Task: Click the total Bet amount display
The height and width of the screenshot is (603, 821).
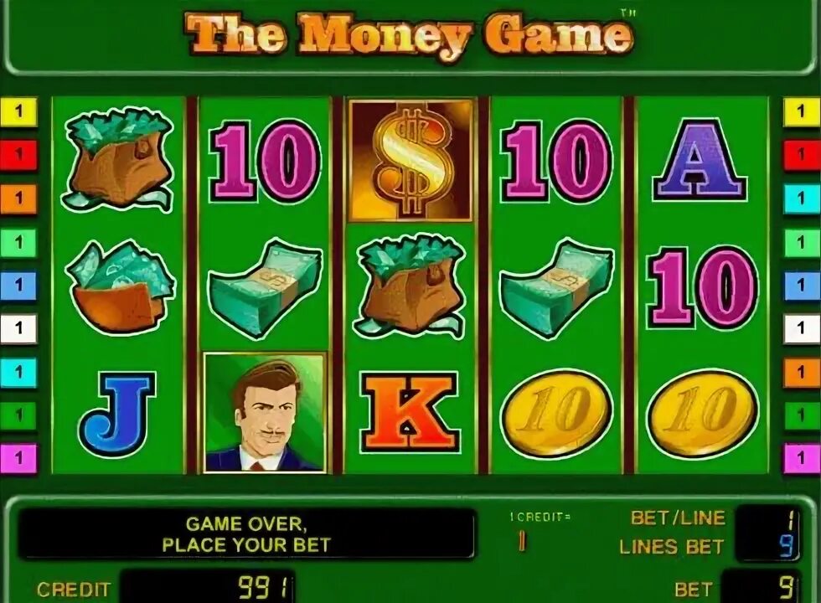Action: pyautogui.click(x=762, y=587)
